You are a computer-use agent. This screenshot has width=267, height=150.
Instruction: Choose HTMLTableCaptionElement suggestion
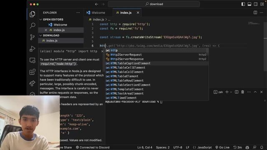[x=157, y=63]
